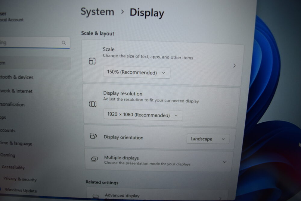301x201 pixels.
Task: Click the search magnifier icon in sidebar
Action: point(64,43)
